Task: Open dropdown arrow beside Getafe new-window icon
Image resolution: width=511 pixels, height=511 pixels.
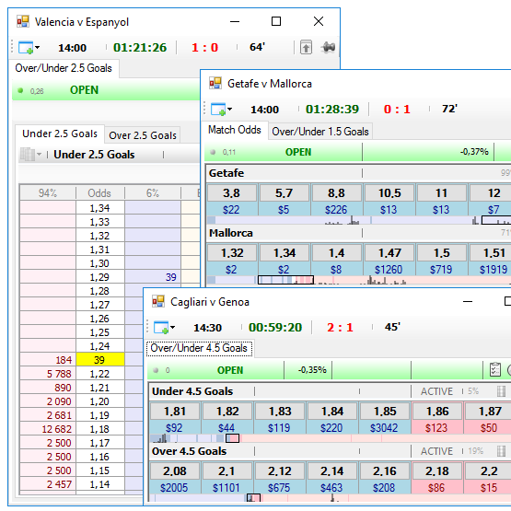Action: click(230, 110)
